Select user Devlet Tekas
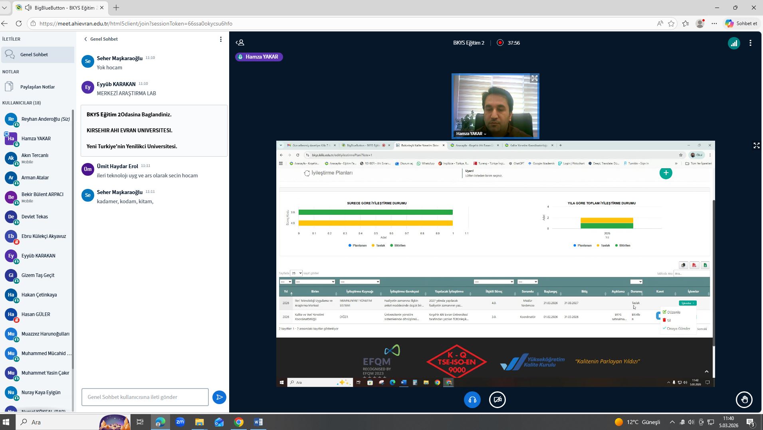The width and height of the screenshot is (763, 430). tap(38, 217)
